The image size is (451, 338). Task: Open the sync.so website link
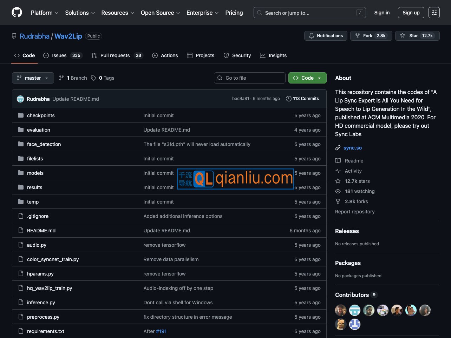point(352,148)
